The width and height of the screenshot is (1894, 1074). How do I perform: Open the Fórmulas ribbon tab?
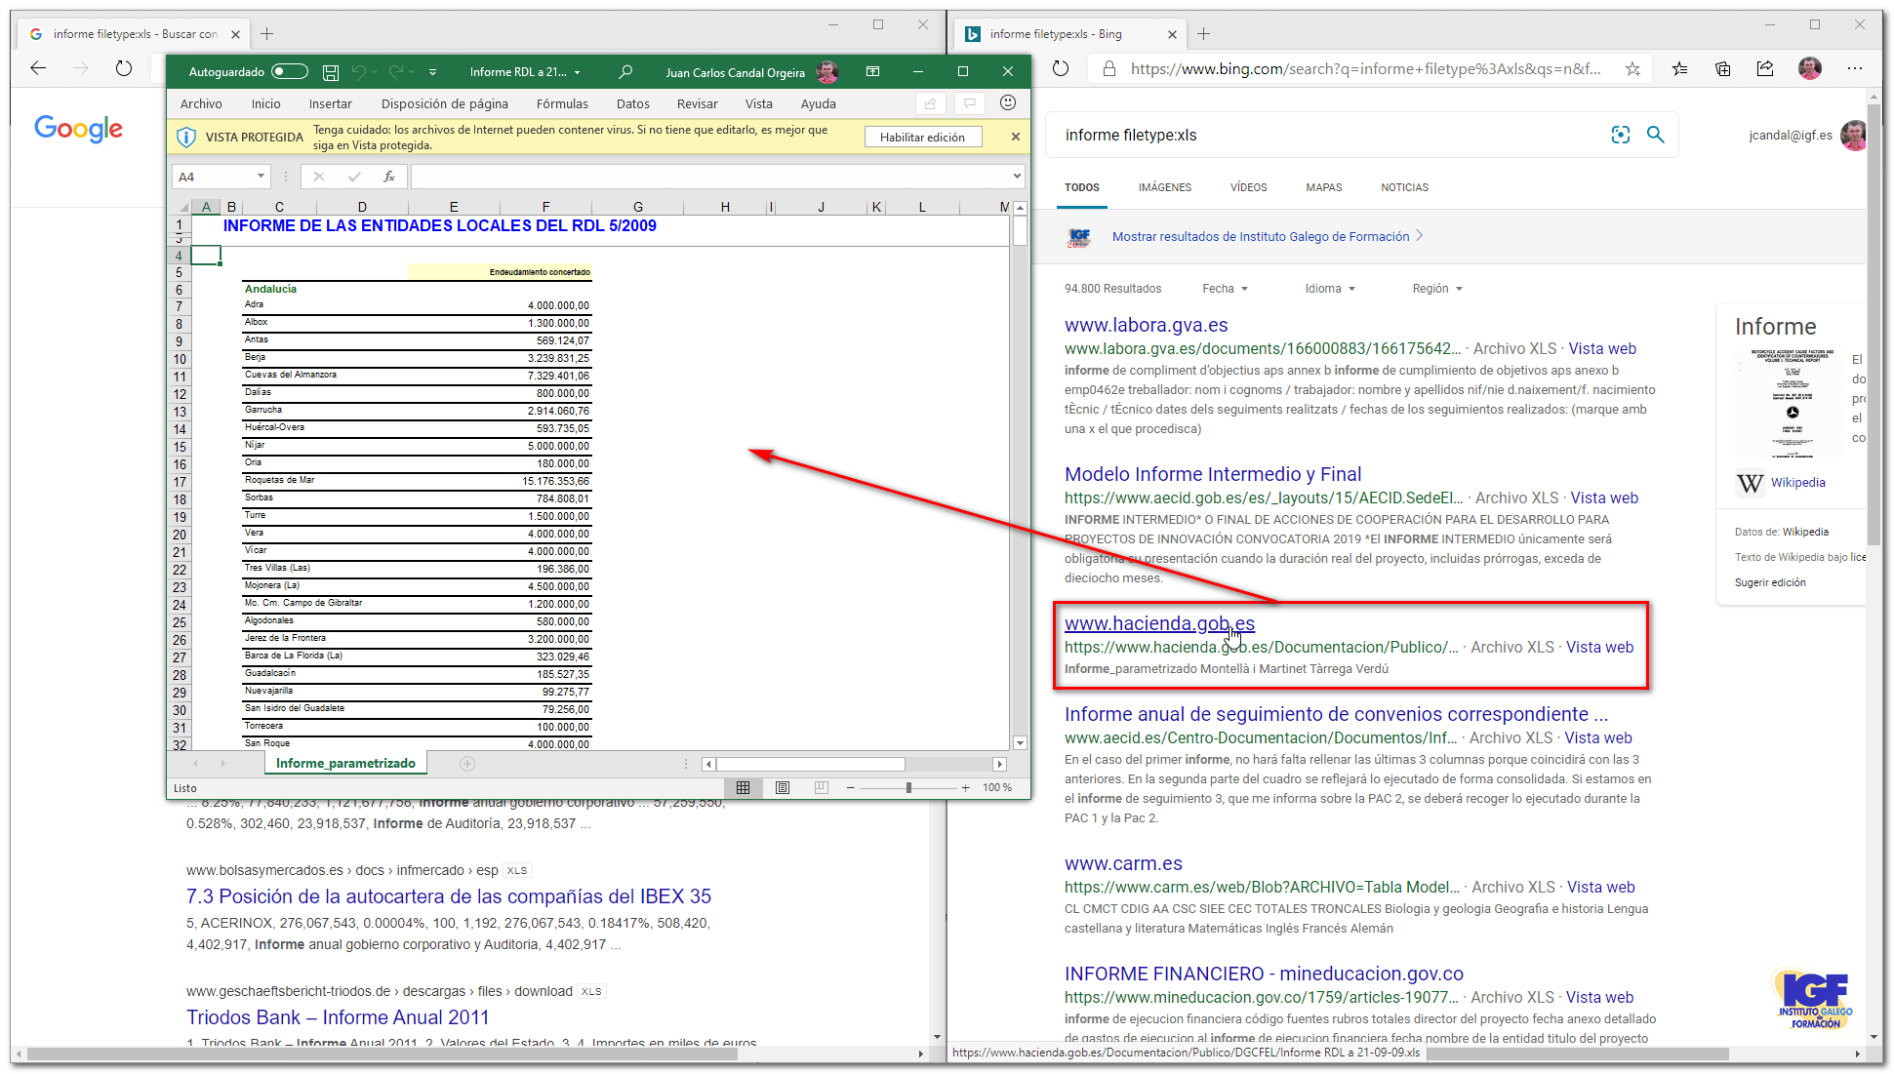(562, 103)
